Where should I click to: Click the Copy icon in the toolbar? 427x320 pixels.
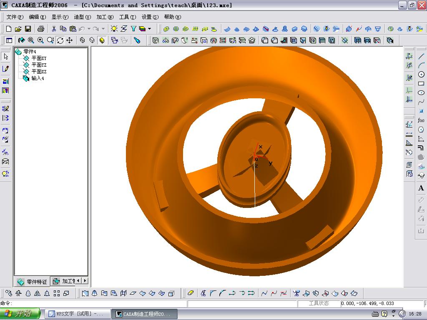tap(63, 29)
